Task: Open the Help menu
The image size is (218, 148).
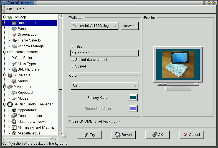Action: coord(21,9)
